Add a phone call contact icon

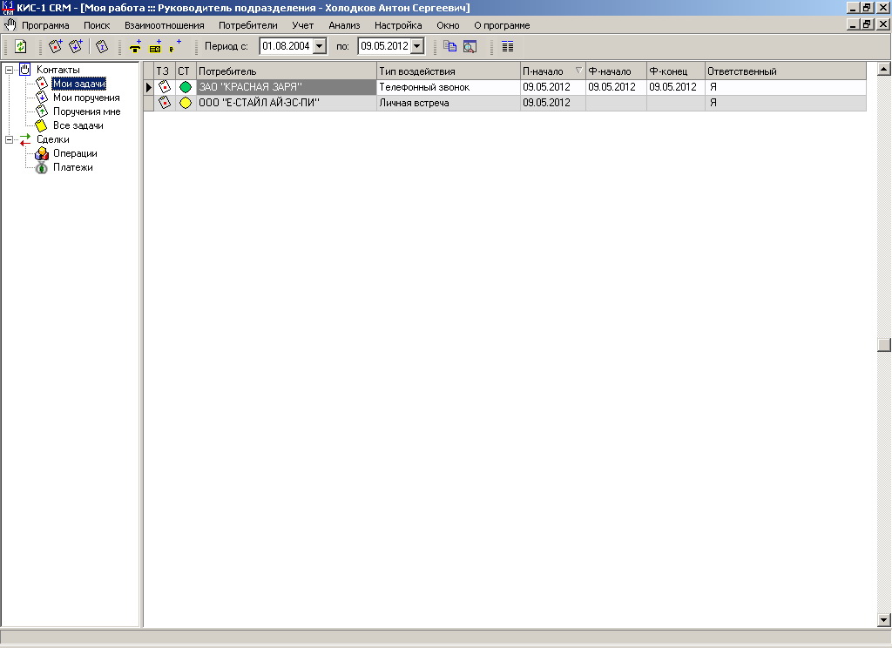coord(135,47)
